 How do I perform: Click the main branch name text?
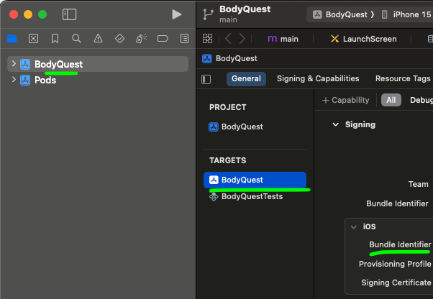pos(228,20)
